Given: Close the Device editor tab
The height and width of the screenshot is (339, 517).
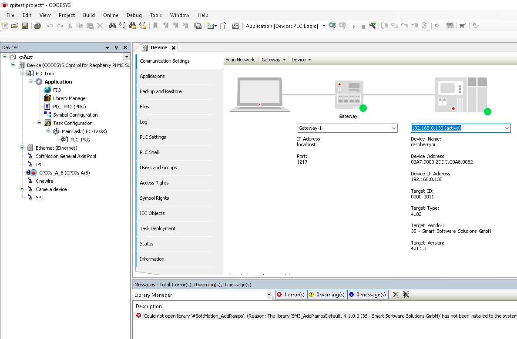Looking at the screenshot, I should click(174, 48).
